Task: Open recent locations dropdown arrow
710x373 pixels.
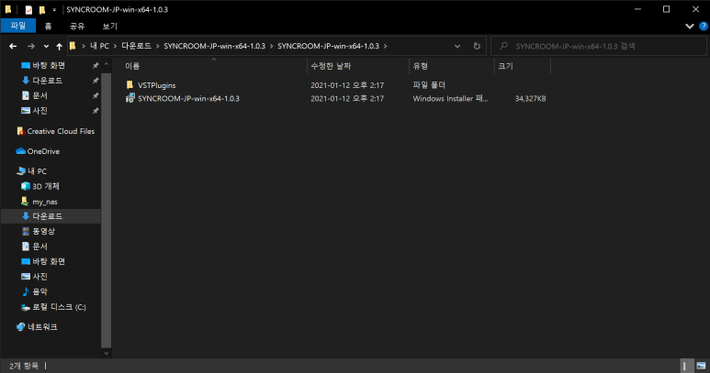Action: pyautogui.click(x=46, y=47)
